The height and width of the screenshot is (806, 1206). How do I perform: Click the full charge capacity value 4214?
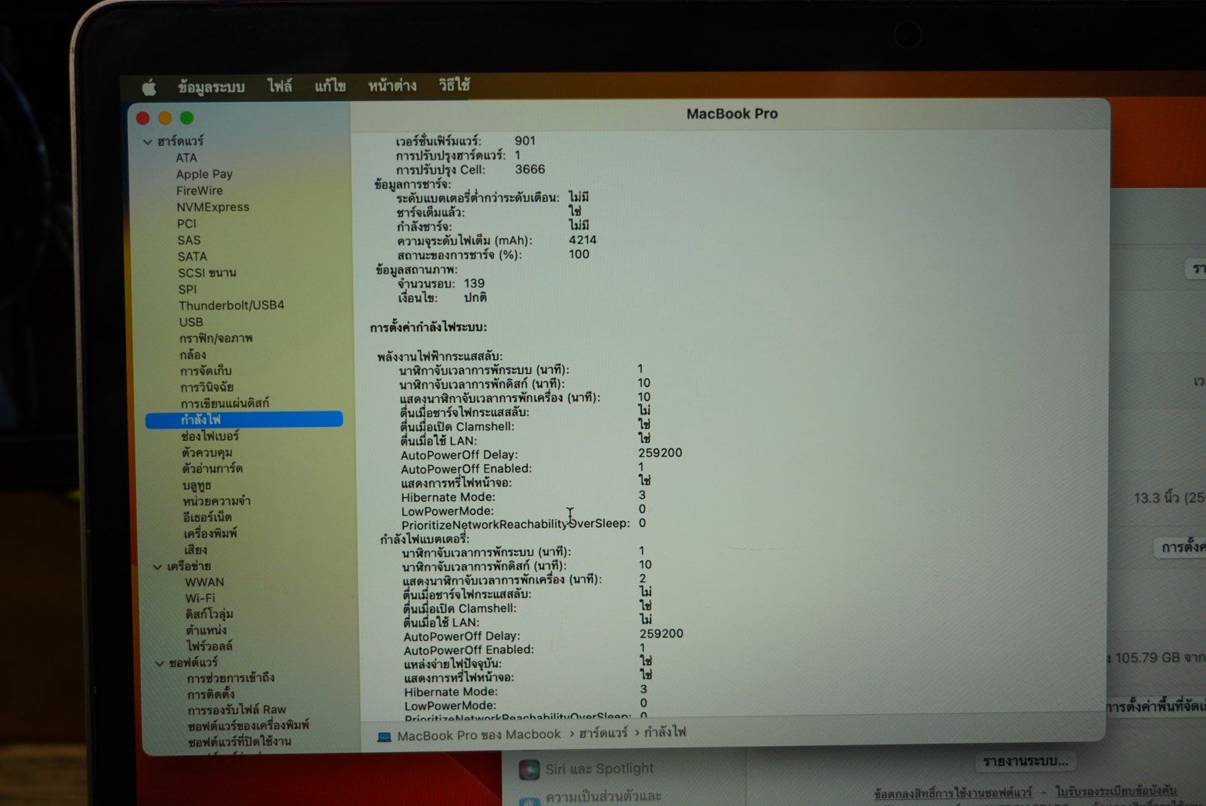583,240
